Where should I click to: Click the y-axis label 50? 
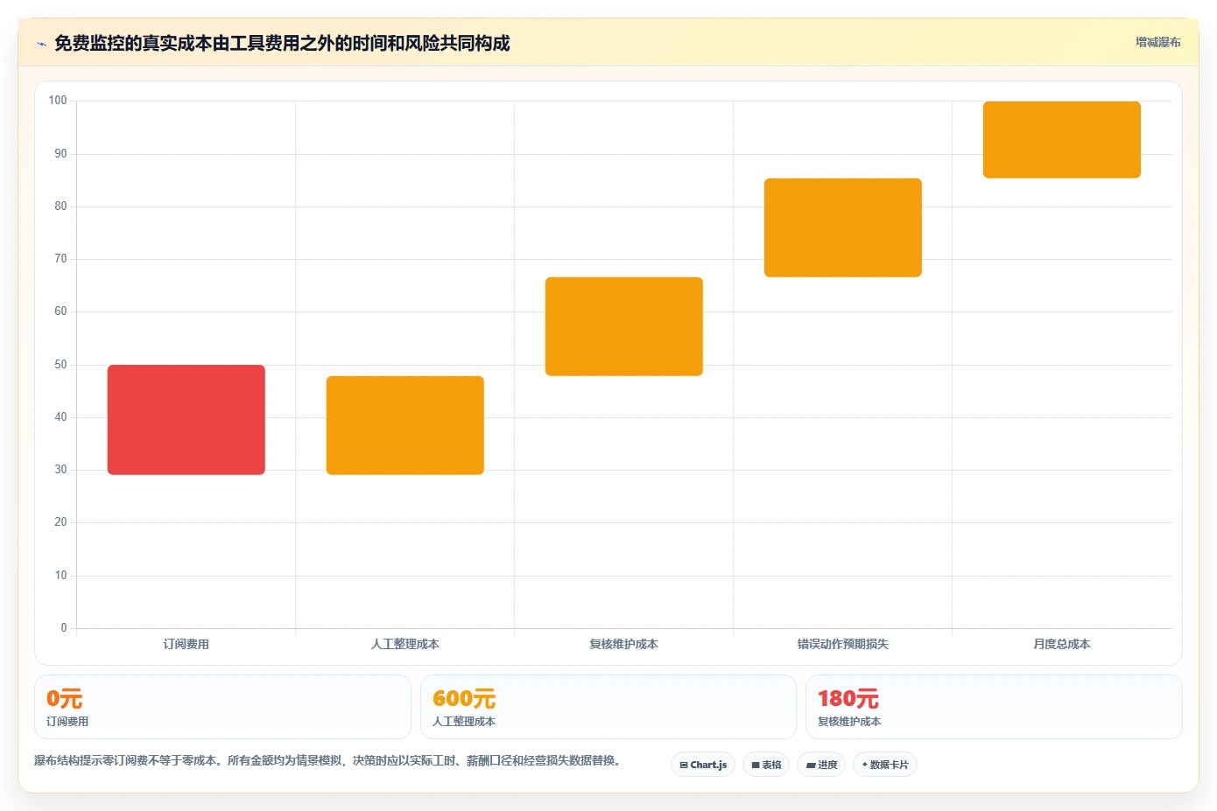click(60, 364)
